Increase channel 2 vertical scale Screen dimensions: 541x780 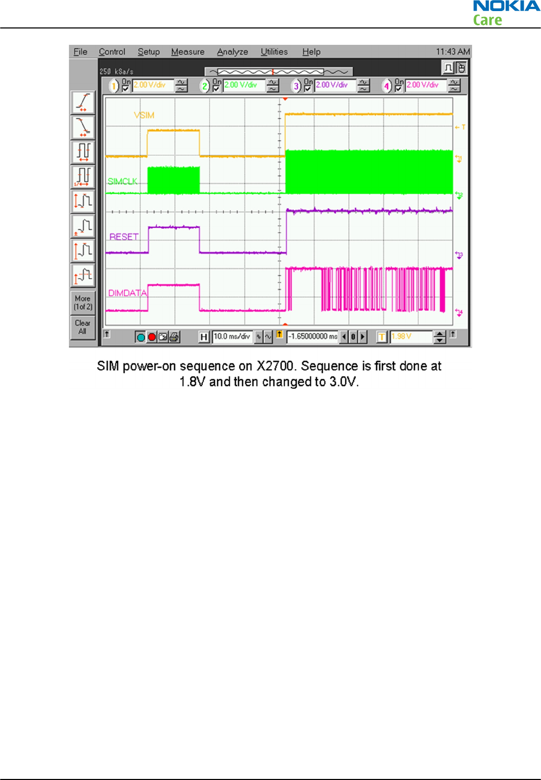point(272,82)
